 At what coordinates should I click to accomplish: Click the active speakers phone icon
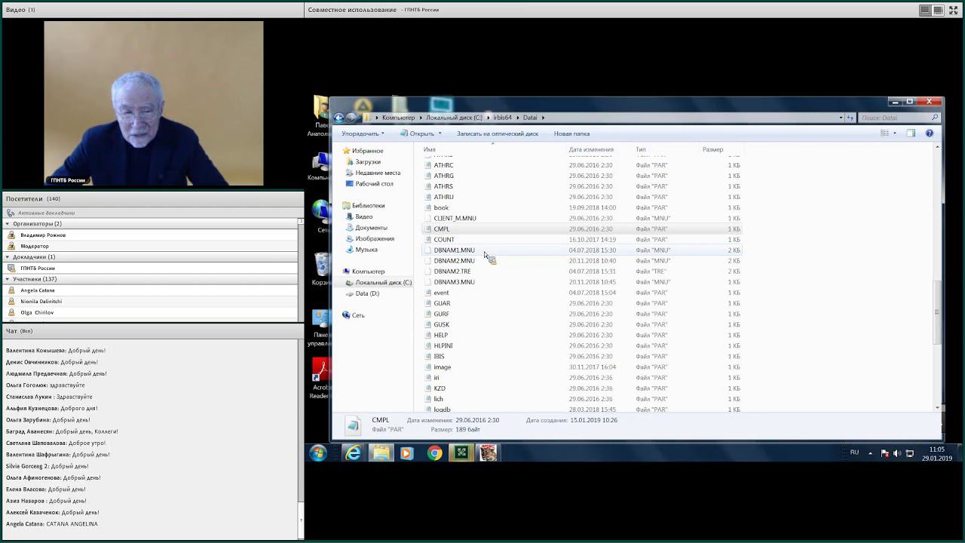(11, 213)
